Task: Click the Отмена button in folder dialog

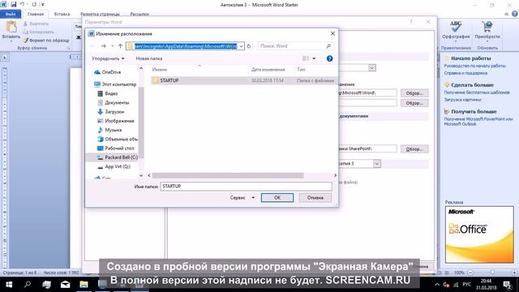Action: pos(315,198)
